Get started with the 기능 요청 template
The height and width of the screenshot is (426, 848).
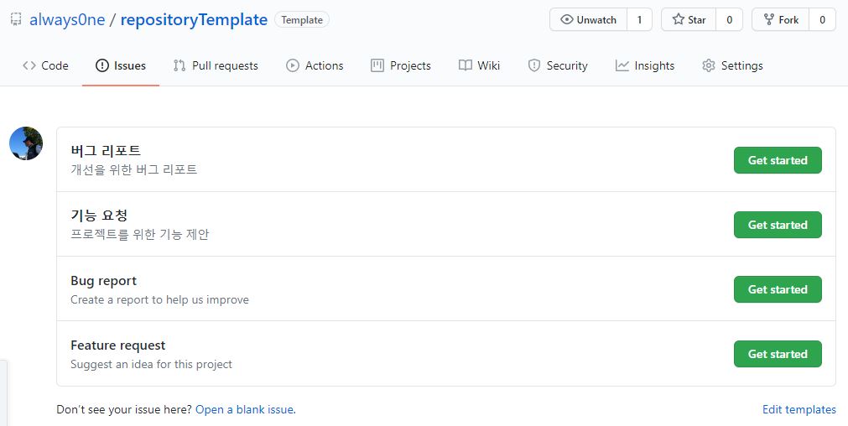[x=778, y=225]
